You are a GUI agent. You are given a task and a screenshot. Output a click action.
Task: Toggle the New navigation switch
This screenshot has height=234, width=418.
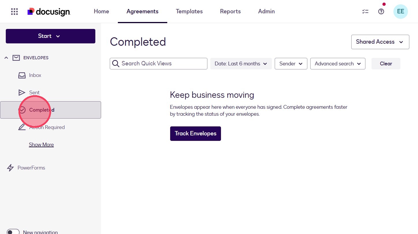(13, 232)
